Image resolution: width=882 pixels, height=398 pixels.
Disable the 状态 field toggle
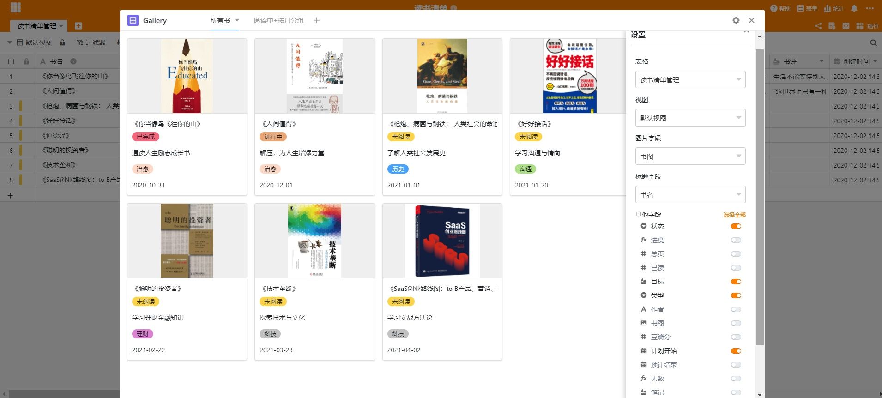pyautogui.click(x=736, y=226)
